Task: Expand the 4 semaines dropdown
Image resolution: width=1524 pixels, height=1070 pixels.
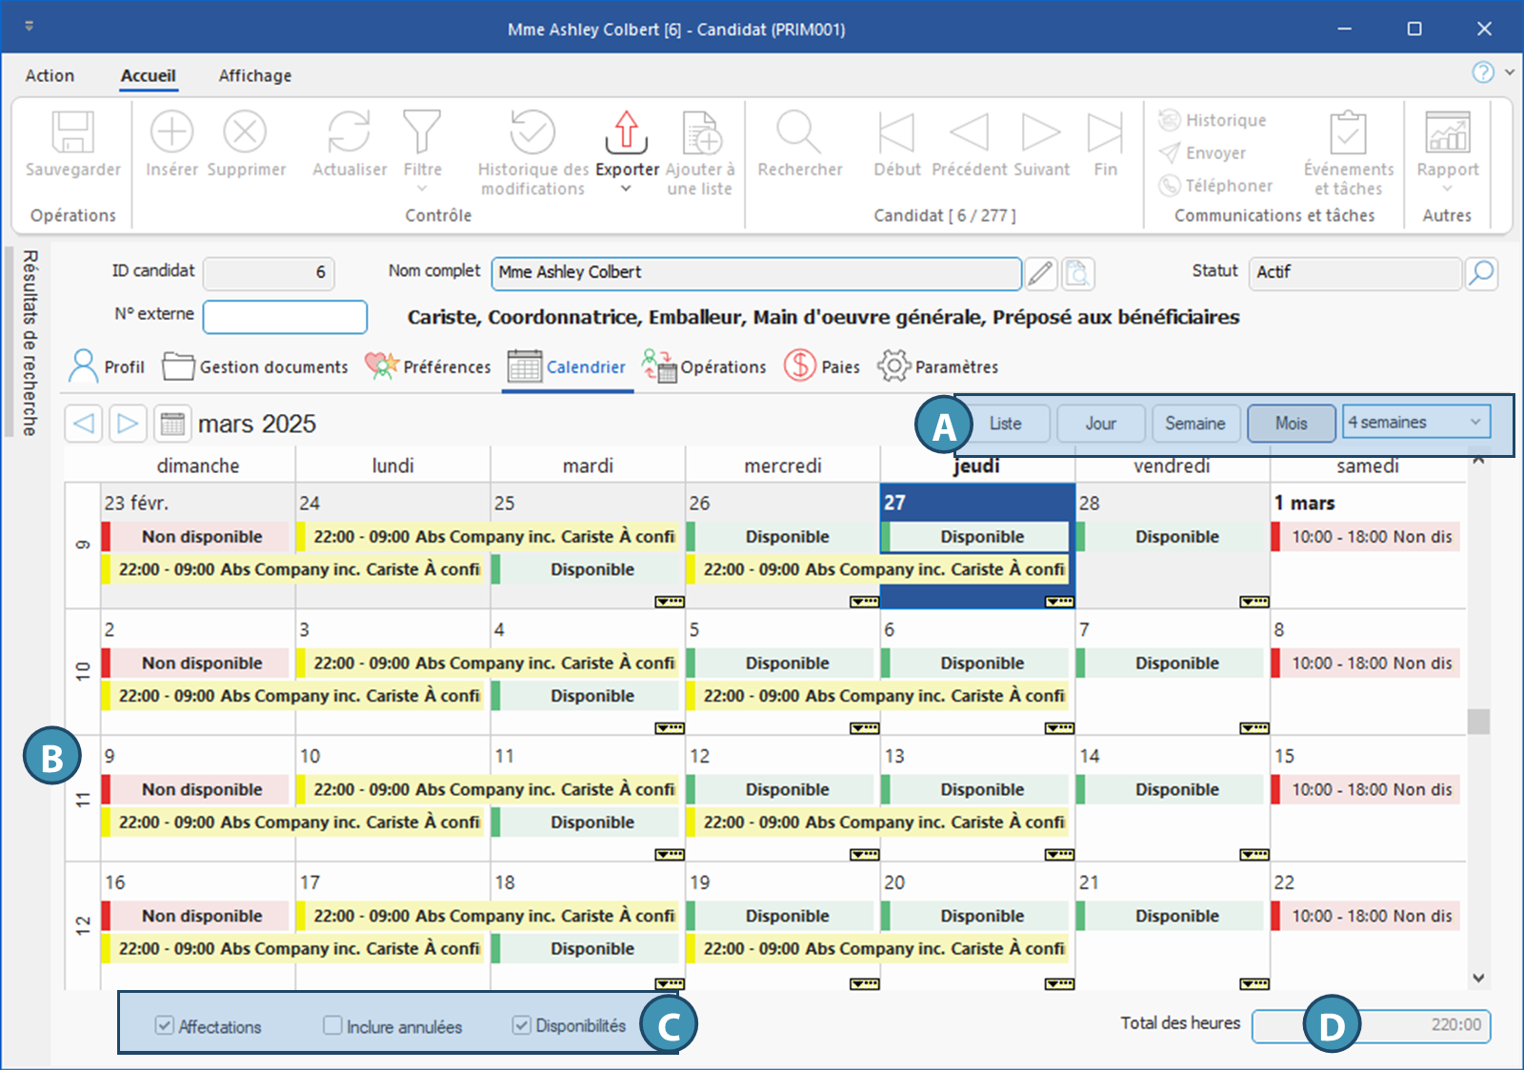Action: click(1475, 422)
